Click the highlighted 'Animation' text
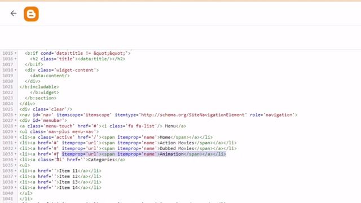 (x=171, y=154)
